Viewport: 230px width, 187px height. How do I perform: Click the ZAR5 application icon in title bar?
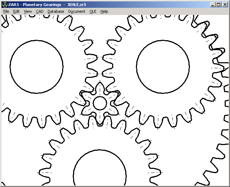5,5
